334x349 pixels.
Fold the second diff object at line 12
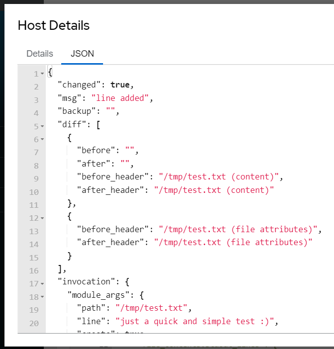(x=42, y=218)
